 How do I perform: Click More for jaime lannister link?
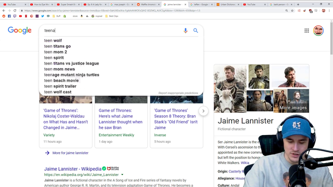coord(70,153)
